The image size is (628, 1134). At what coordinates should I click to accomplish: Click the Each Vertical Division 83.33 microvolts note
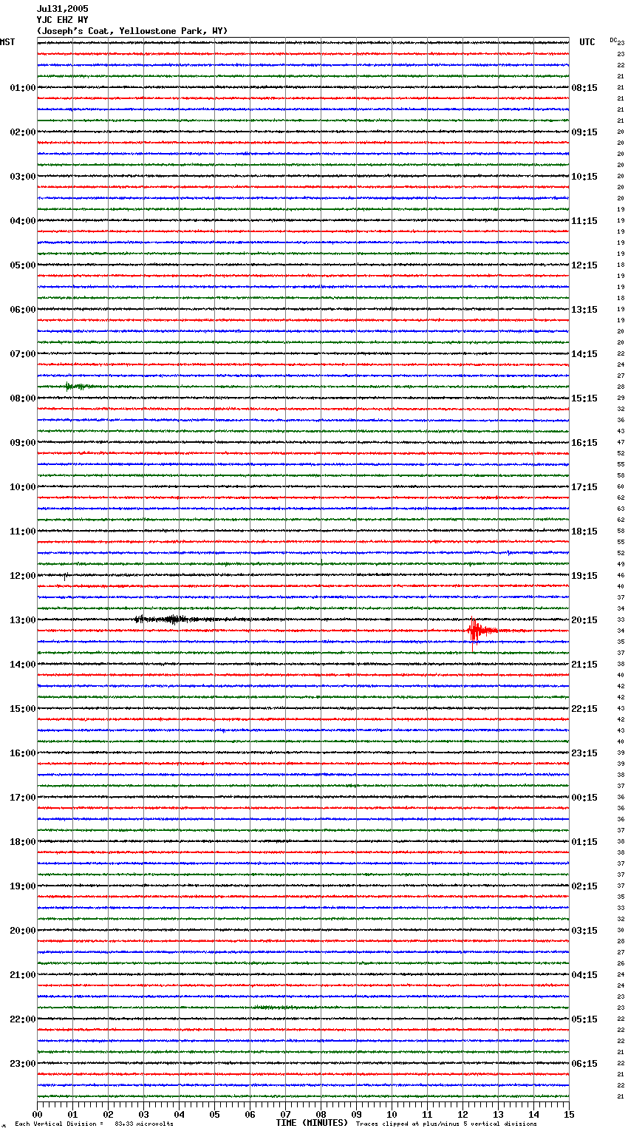94,1124
